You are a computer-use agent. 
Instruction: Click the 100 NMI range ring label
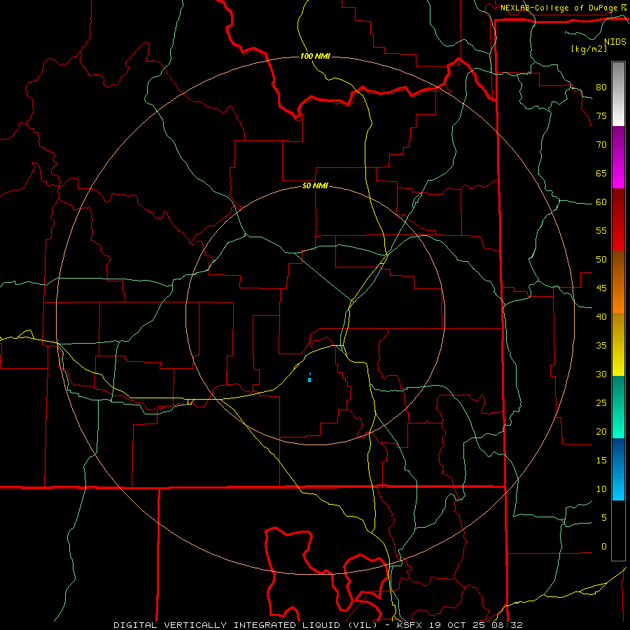pos(315,56)
